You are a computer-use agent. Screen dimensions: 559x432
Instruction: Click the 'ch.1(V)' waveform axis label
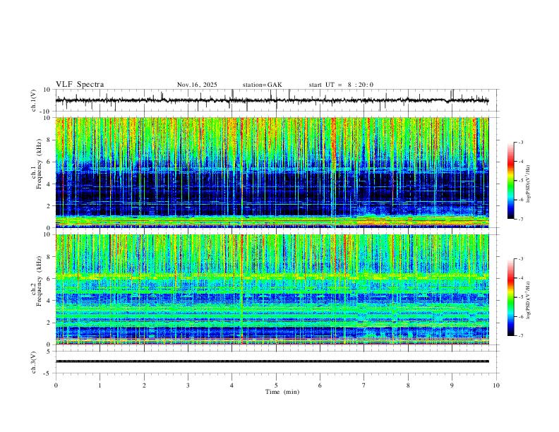coord(33,100)
